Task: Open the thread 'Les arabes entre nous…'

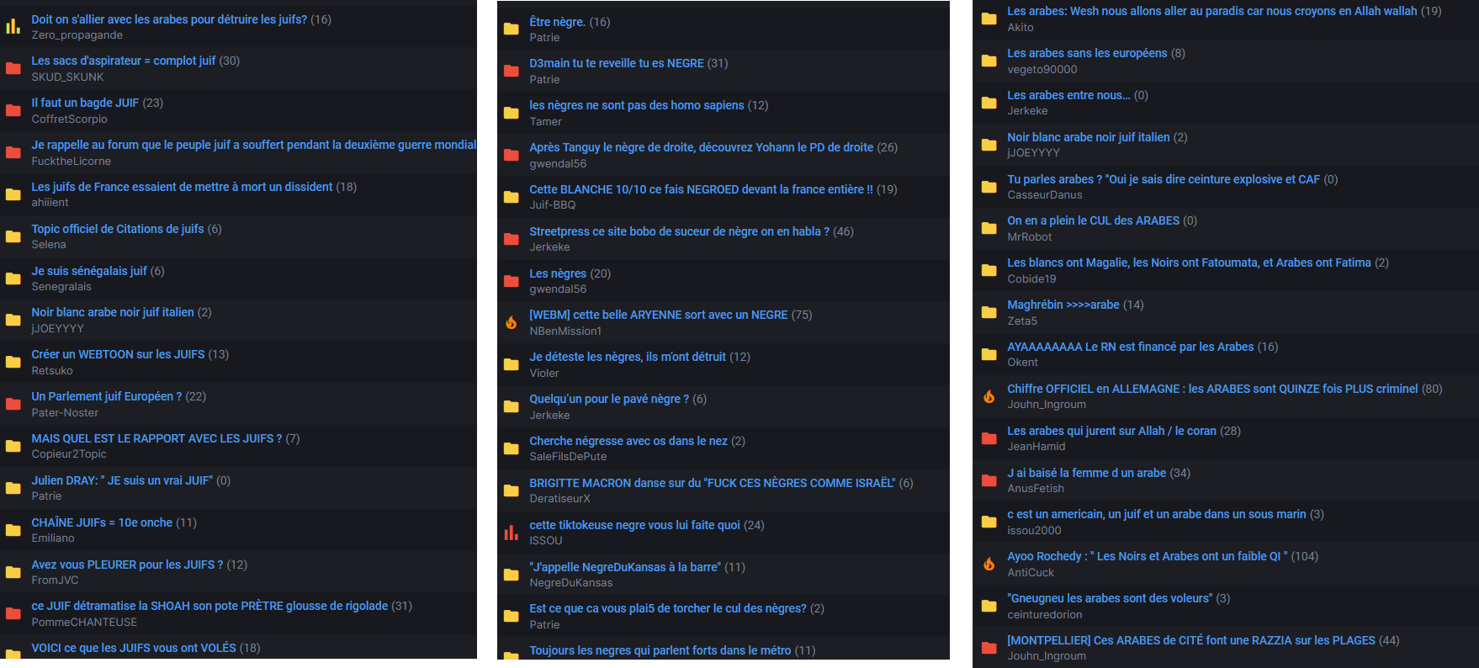Action: click(x=1068, y=95)
